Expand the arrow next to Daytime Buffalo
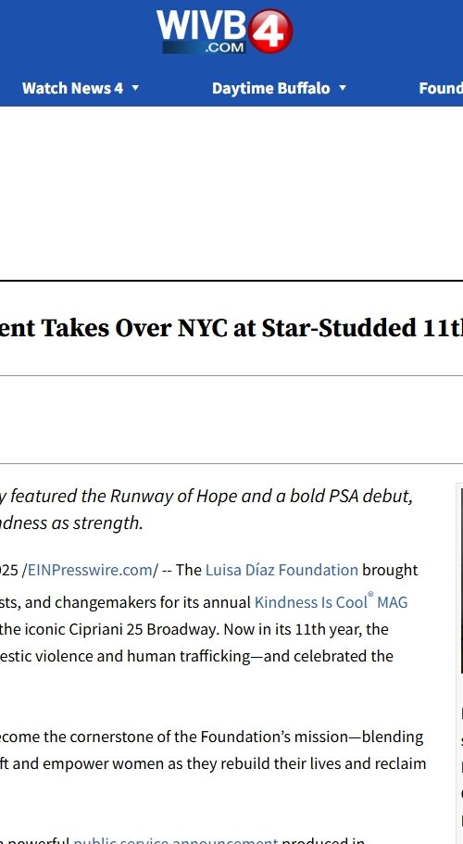The width and height of the screenshot is (463, 844). pos(343,88)
